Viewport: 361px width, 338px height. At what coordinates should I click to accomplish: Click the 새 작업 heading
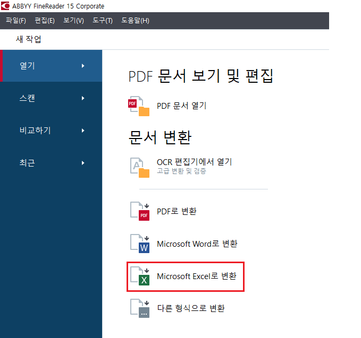coord(29,39)
